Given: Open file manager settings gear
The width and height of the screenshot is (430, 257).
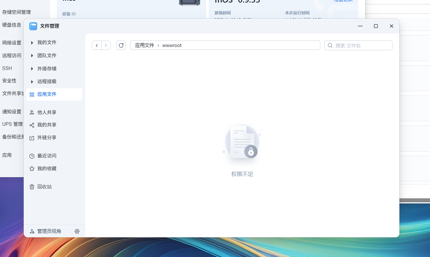Looking at the screenshot, I should (77, 231).
